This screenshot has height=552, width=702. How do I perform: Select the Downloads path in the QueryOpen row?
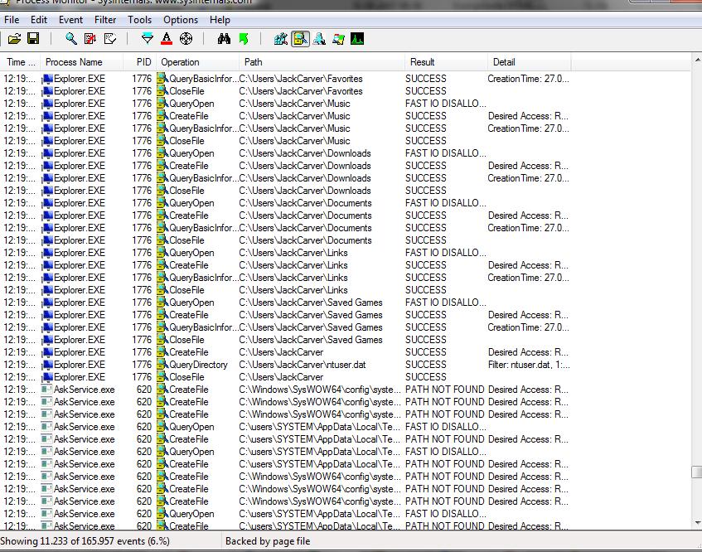pyautogui.click(x=305, y=153)
